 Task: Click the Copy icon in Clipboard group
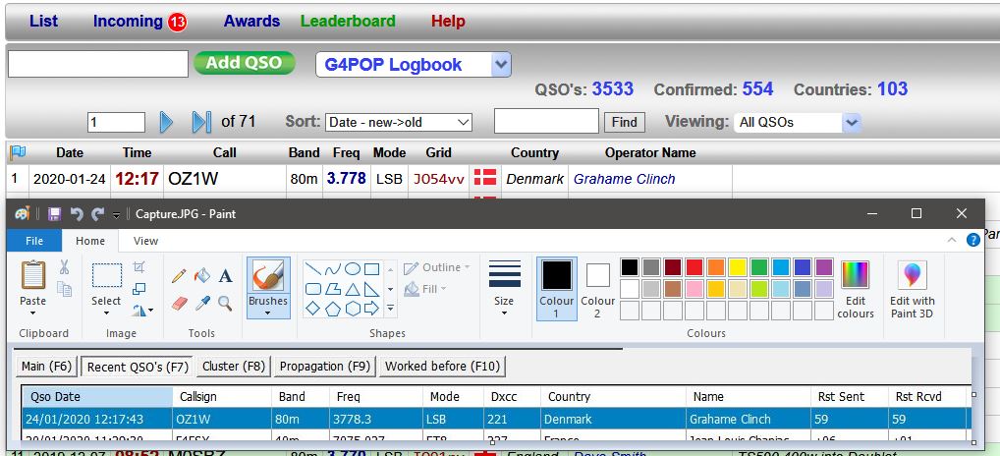tap(64, 289)
